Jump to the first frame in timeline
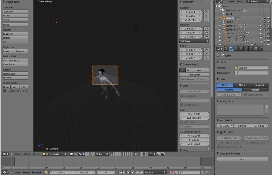 [120, 172]
